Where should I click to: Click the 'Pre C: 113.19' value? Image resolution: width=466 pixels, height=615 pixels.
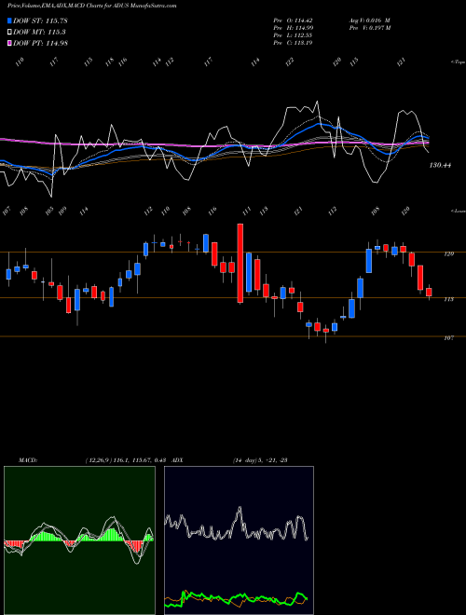click(293, 43)
